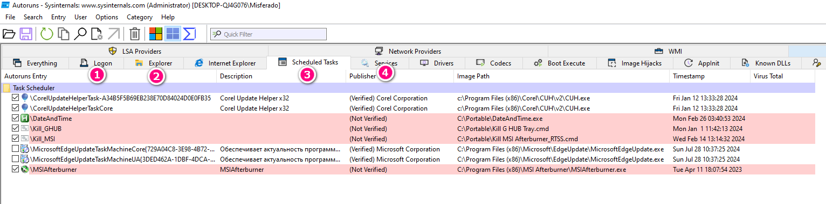The image size is (826, 204).
Task: Switch to the Logon tab
Action: click(96, 63)
